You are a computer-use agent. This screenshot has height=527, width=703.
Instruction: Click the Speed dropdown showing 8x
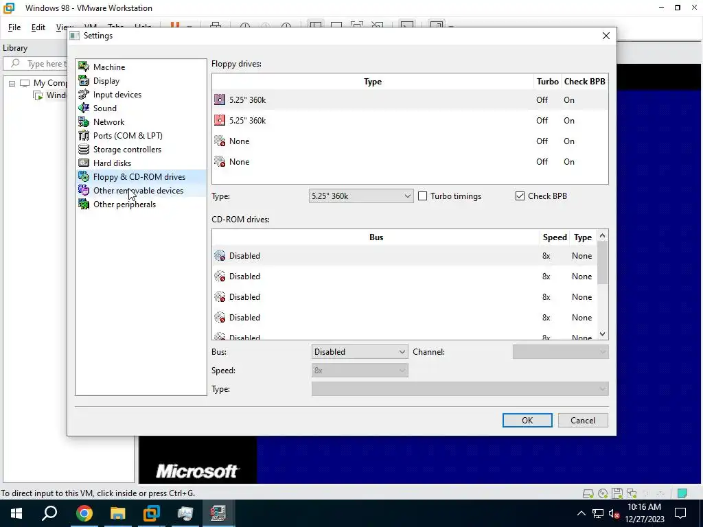click(360, 371)
